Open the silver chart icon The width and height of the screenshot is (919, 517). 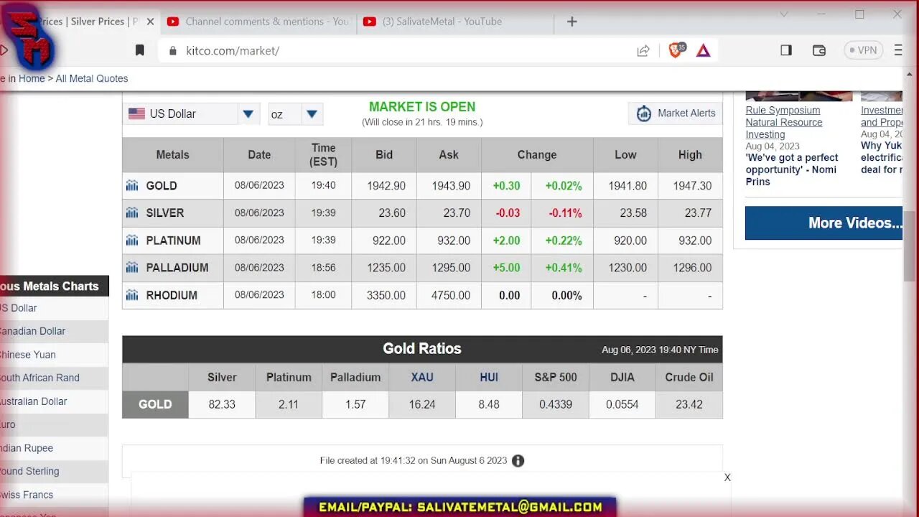tap(132, 213)
